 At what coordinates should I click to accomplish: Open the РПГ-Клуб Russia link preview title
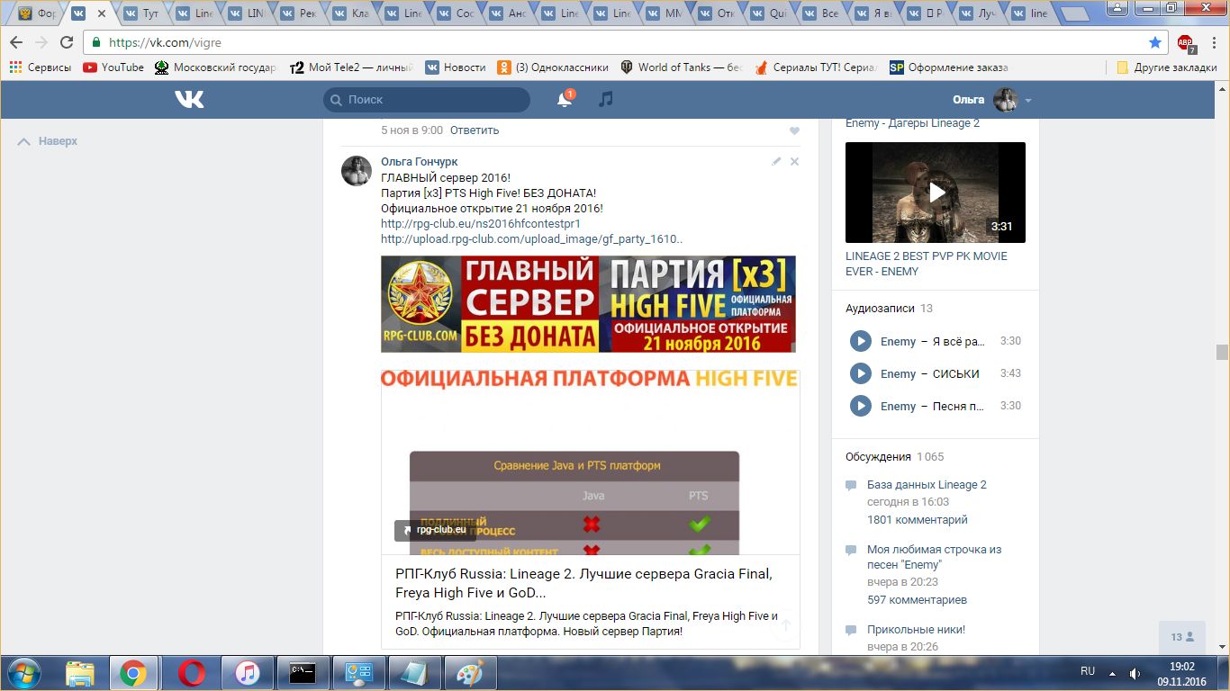pyautogui.click(x=583, y=583)
